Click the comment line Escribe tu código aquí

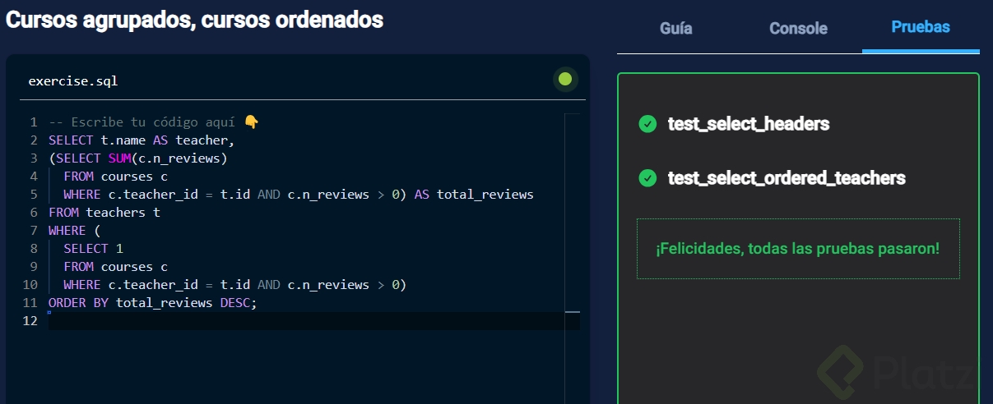pyautogui.click(x=154, y=122)
